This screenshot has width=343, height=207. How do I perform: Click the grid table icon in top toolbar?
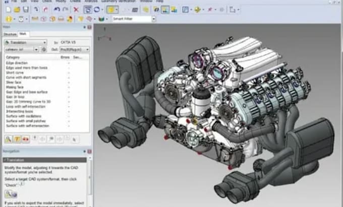coord(135,10)
